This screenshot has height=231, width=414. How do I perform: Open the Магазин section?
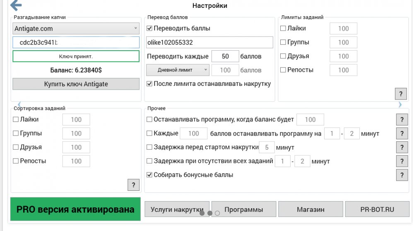(310, 209)
